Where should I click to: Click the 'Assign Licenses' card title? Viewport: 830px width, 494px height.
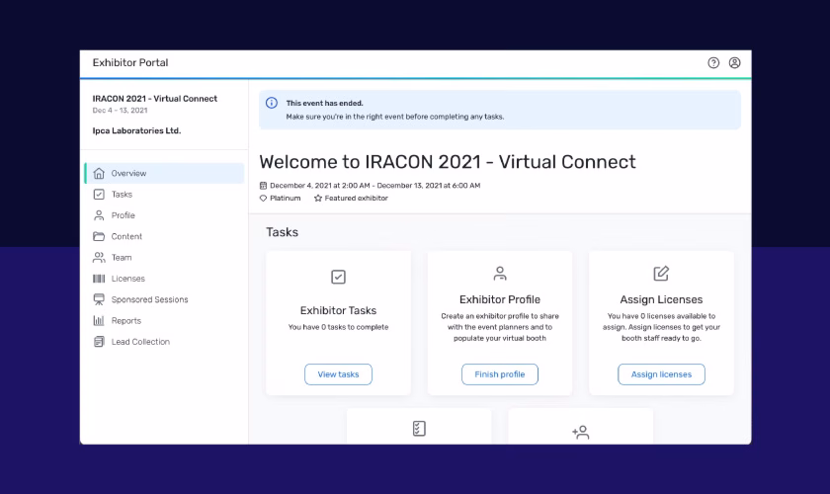coord(661,299)
